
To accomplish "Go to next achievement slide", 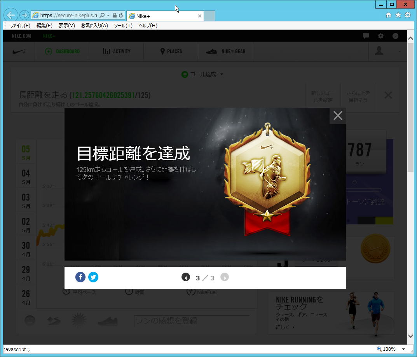I will (x=225, y=277).
